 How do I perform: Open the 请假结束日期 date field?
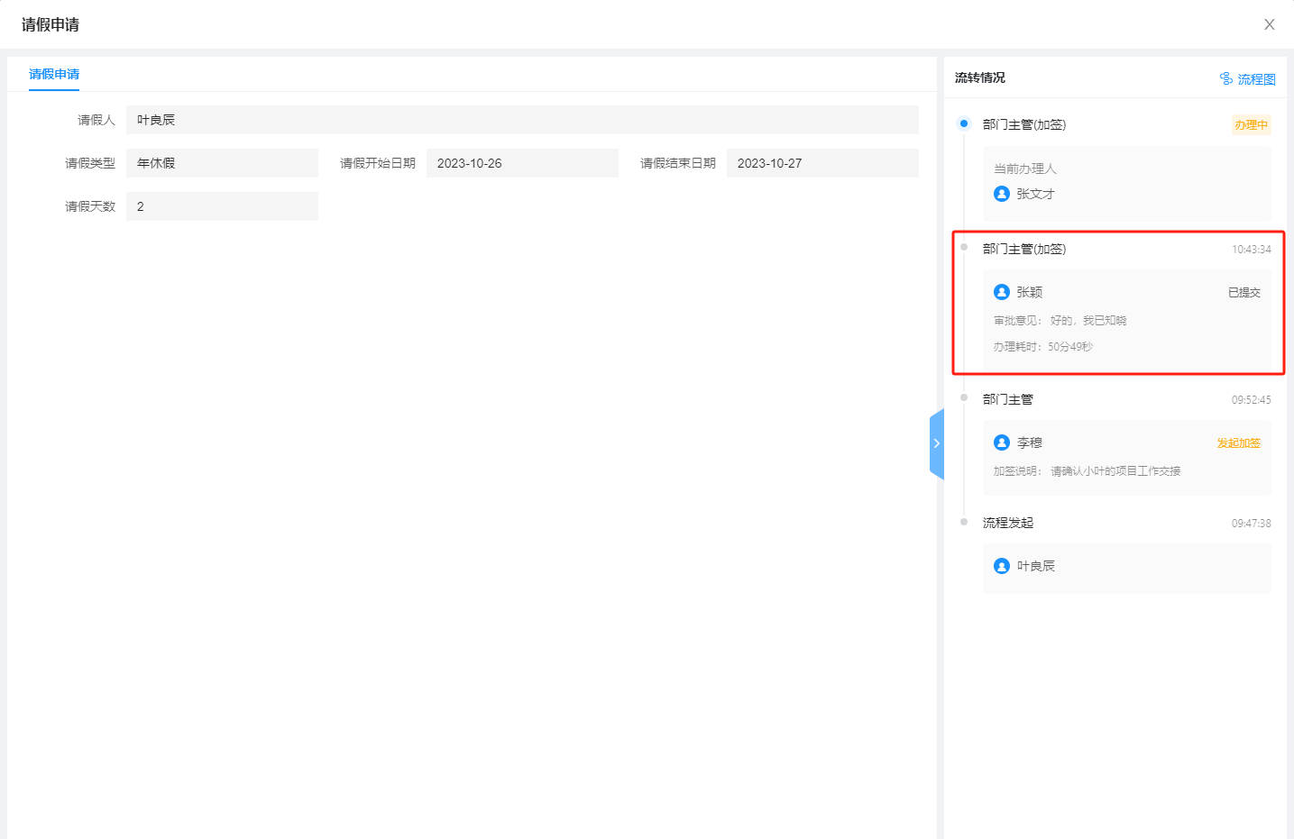821,163
